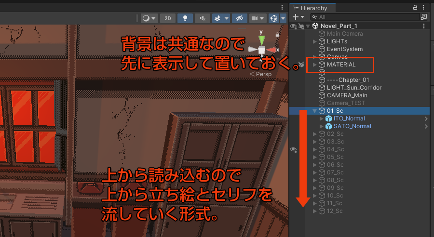Viewport: 434px width, 237px height.
Task: Click the Hierarchy search field
Action: point(366,17)
